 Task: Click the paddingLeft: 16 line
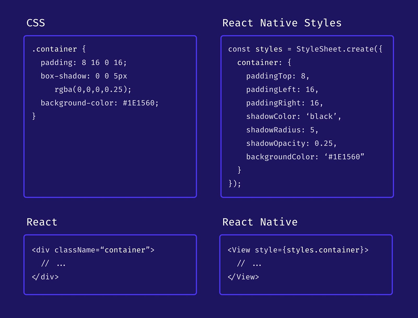[282, 90]
